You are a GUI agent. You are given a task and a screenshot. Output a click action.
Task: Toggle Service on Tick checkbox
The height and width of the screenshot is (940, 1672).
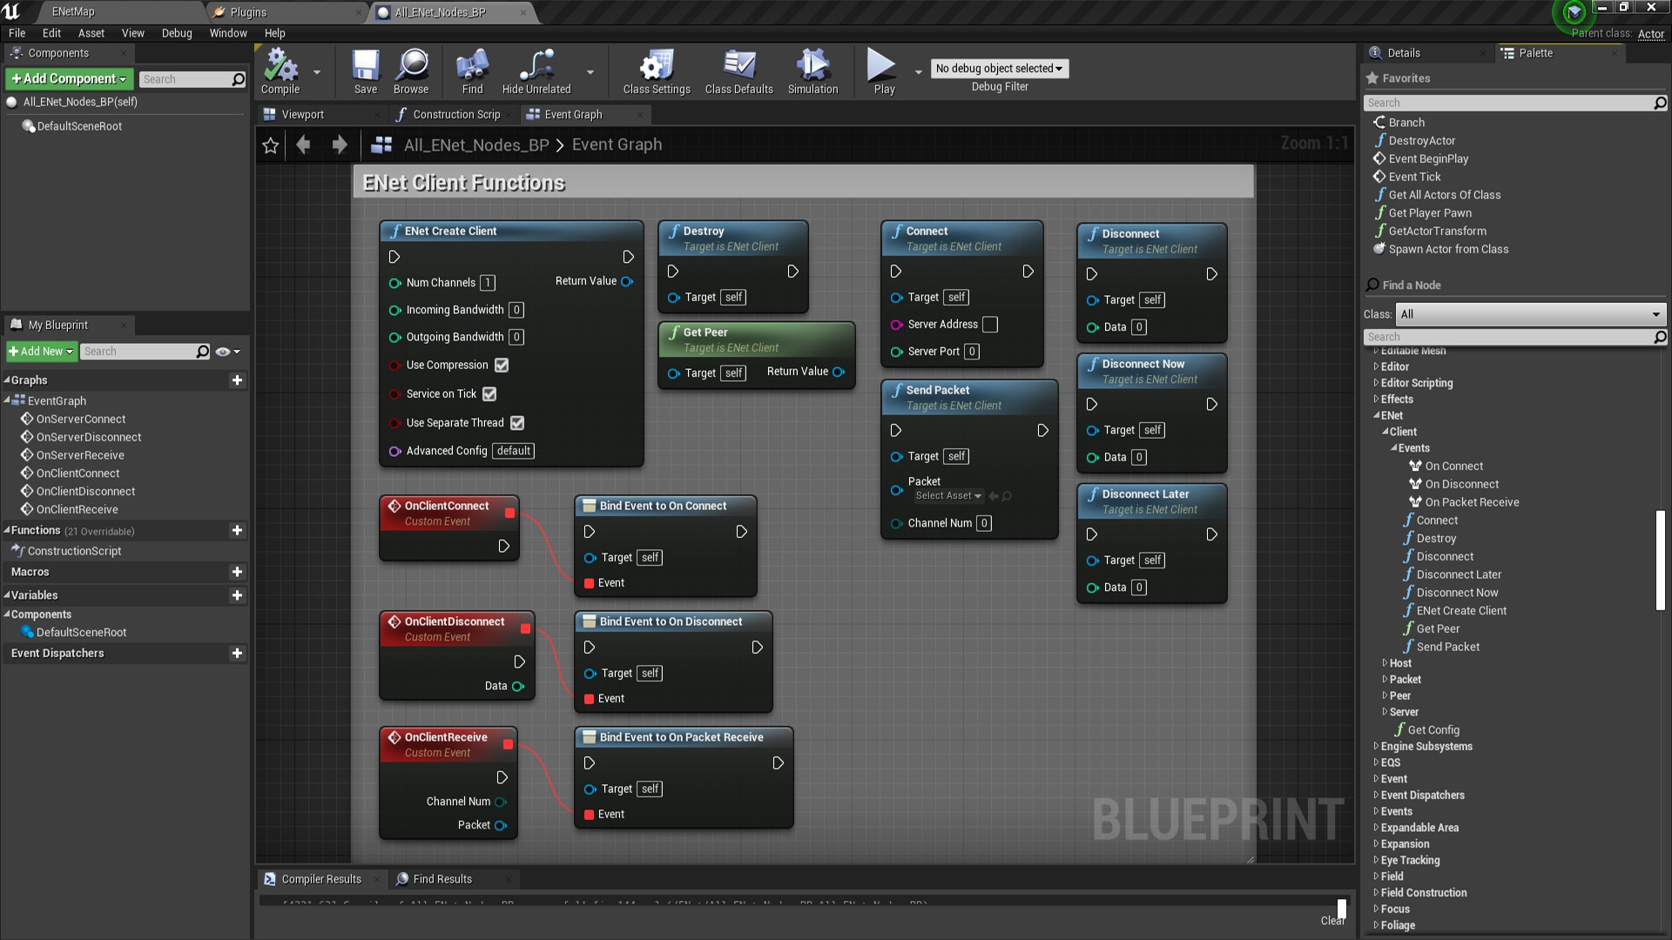coord(489,394)
